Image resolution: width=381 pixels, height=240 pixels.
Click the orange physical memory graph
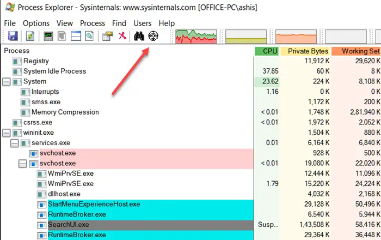tap(296, 37)
